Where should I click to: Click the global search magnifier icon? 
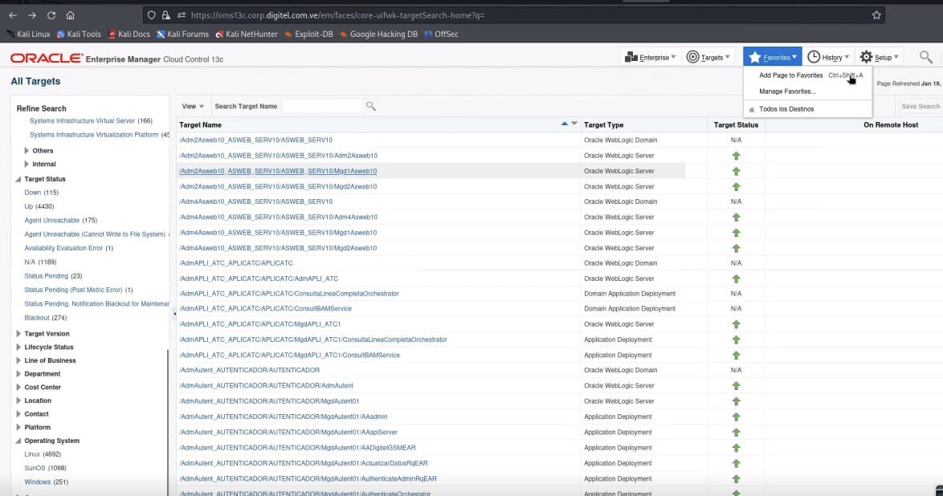[x=925, y=57]
